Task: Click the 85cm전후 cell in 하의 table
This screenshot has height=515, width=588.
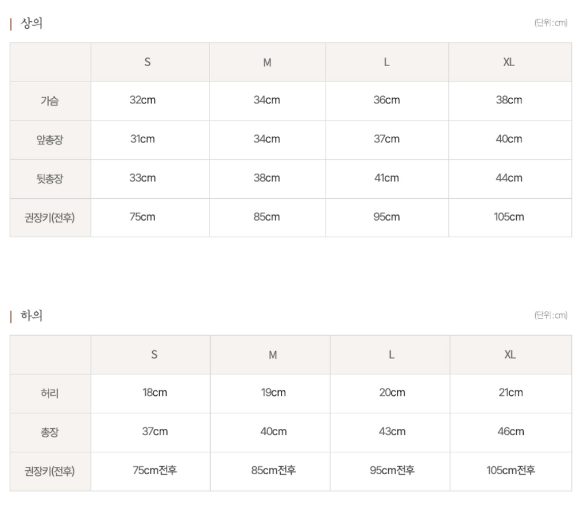Action: pyautogui.click(x=273, y=471)
